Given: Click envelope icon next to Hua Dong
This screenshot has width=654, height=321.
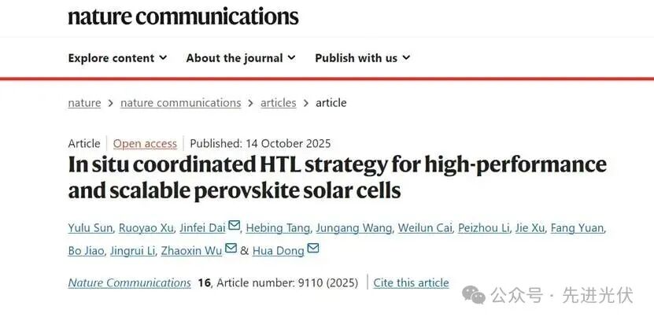Looking at the screenshot, I should 312,249.
